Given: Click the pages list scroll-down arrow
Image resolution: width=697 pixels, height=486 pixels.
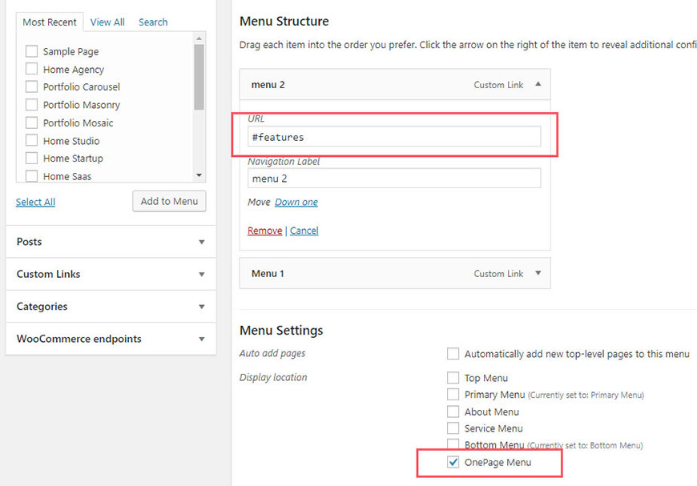Looking at the screenshot, I should [199, 175].
